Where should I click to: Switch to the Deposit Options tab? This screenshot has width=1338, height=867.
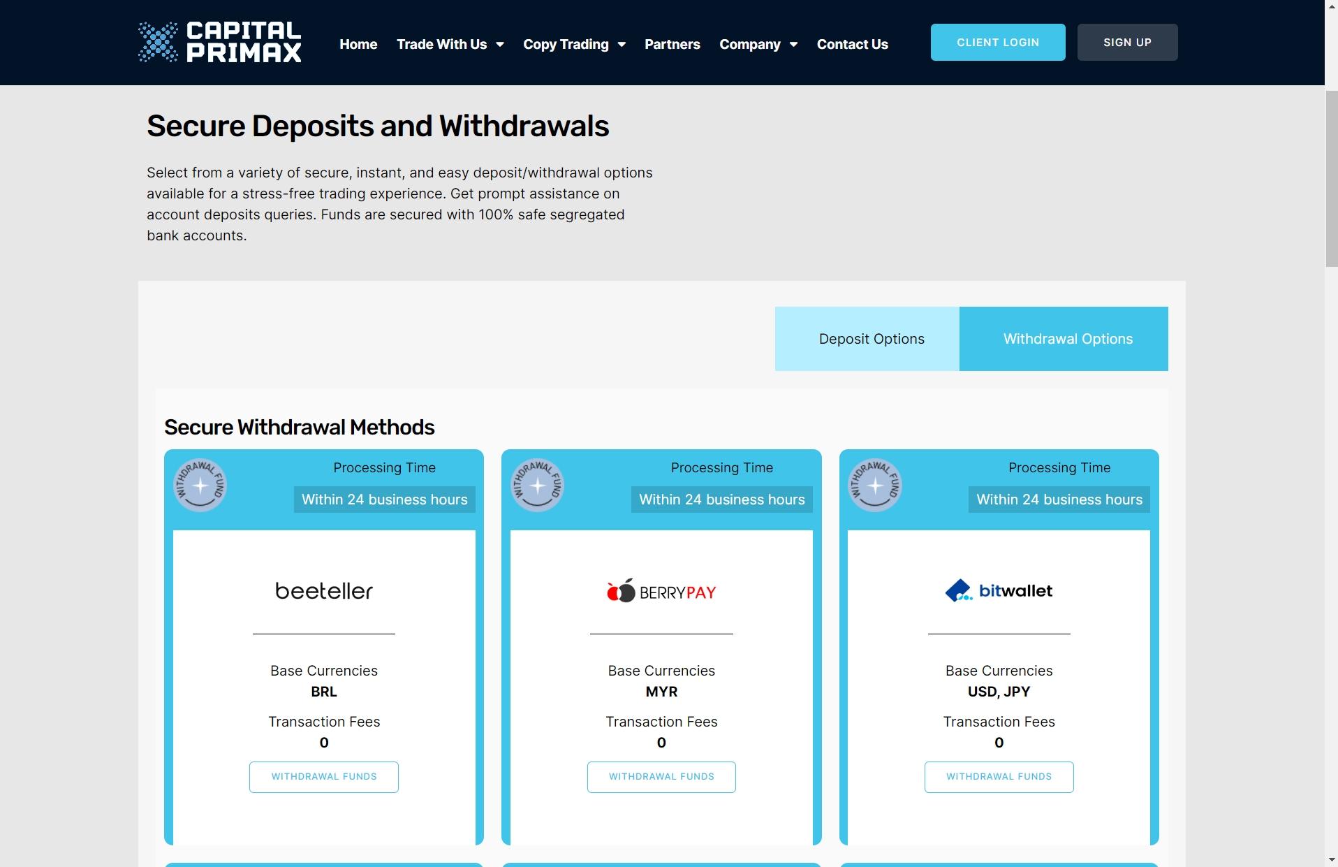point(867,339)
